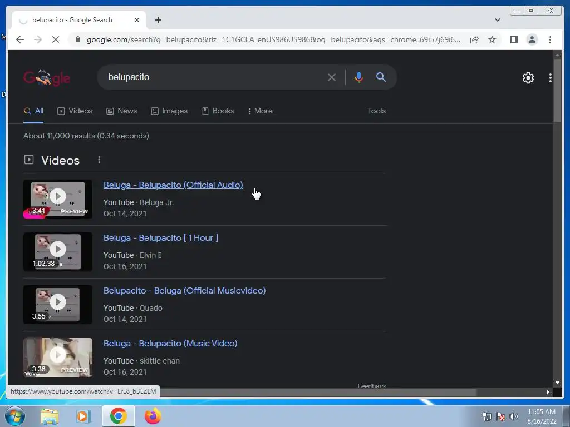
Task: Open Beluga - Belupacito (Music Video) link
Action: pos(170,344)
